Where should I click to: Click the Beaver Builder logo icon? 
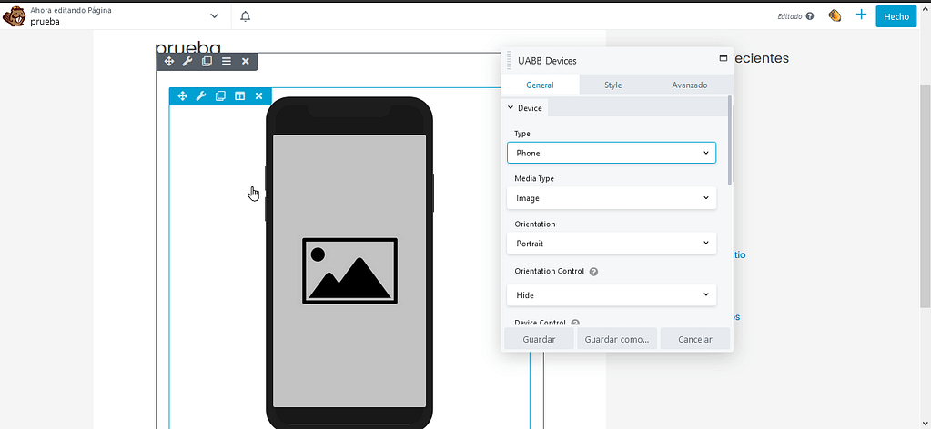[x=14, y=16]
